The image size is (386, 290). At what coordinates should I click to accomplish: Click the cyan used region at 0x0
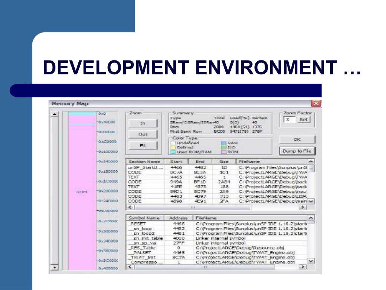pyautogui.click(x=82, y=114)
